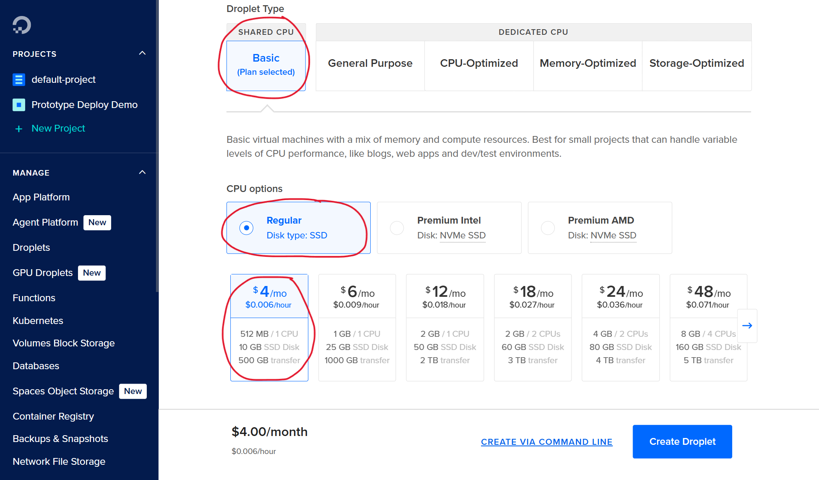Click the plus icon for New Project
The height and width of the screenshot is (480, 819).
[18, 129]
